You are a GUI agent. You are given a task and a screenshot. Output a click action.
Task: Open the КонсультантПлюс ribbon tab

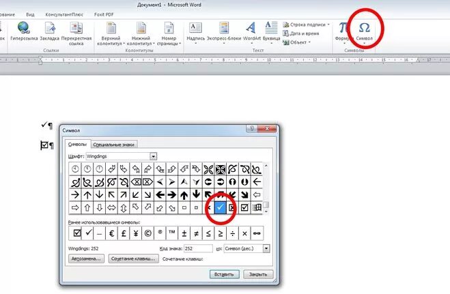pyautogui.click(x=64, y=14)
